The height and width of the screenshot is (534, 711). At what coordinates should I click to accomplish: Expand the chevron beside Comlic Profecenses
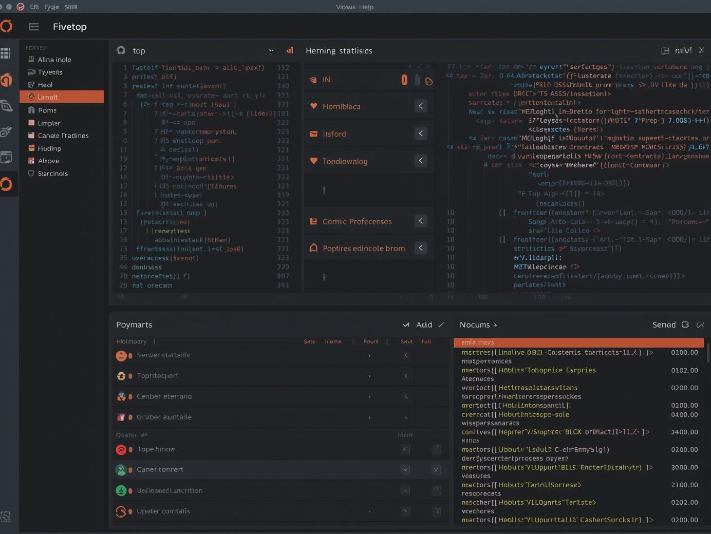click(x=420, y=221)
